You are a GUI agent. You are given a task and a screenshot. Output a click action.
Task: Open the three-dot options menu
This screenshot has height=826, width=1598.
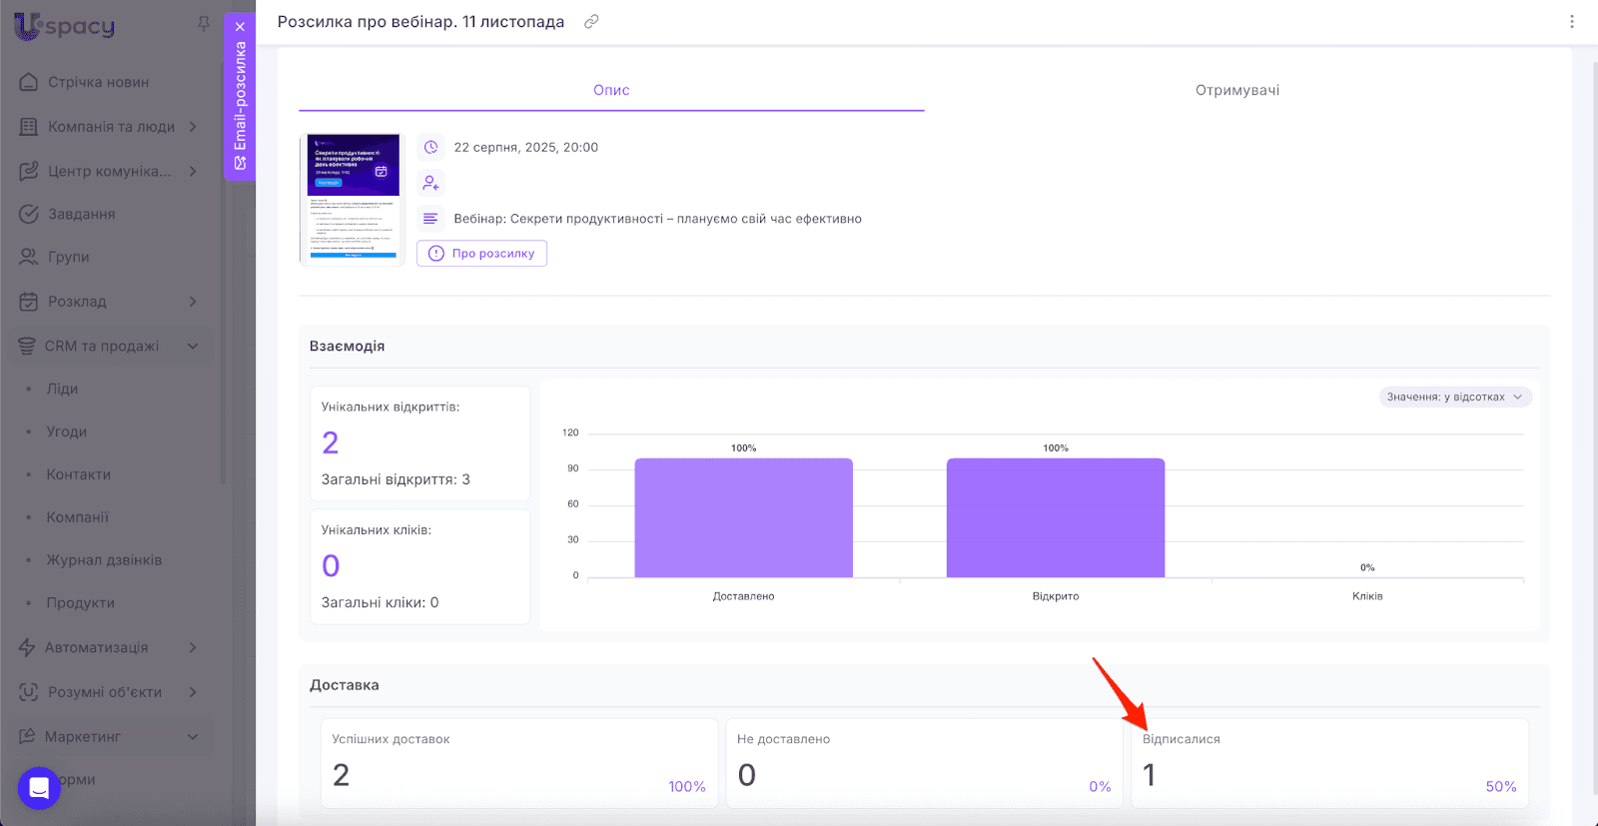coord(1571,21)
